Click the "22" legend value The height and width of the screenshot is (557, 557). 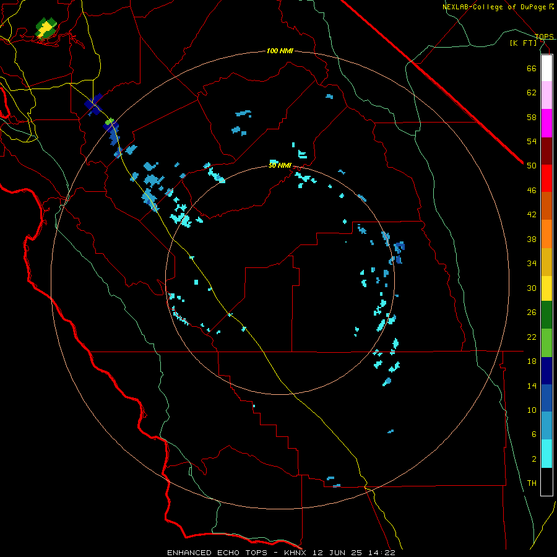532,337
